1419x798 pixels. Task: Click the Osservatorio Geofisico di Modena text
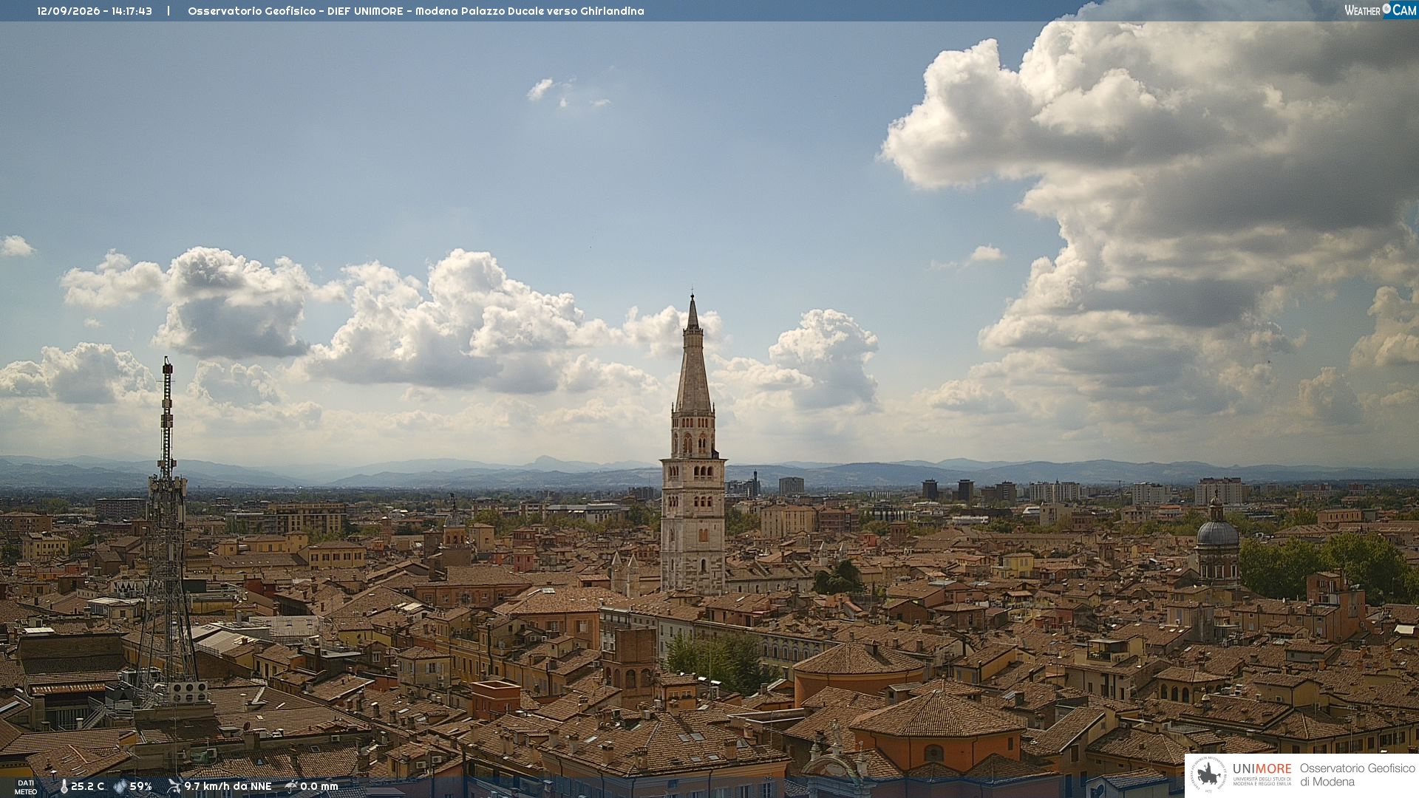[x=1357, y=775]
